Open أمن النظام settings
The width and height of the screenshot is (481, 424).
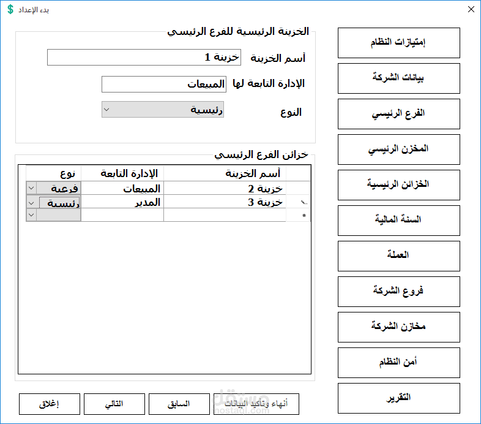click(x=399, y=363)
